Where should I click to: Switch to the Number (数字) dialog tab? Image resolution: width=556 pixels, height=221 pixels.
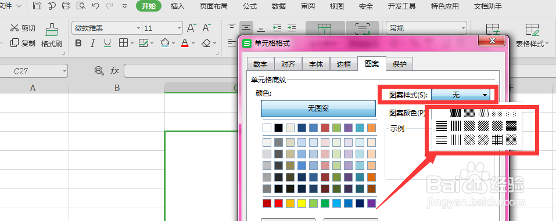point(260,64)
